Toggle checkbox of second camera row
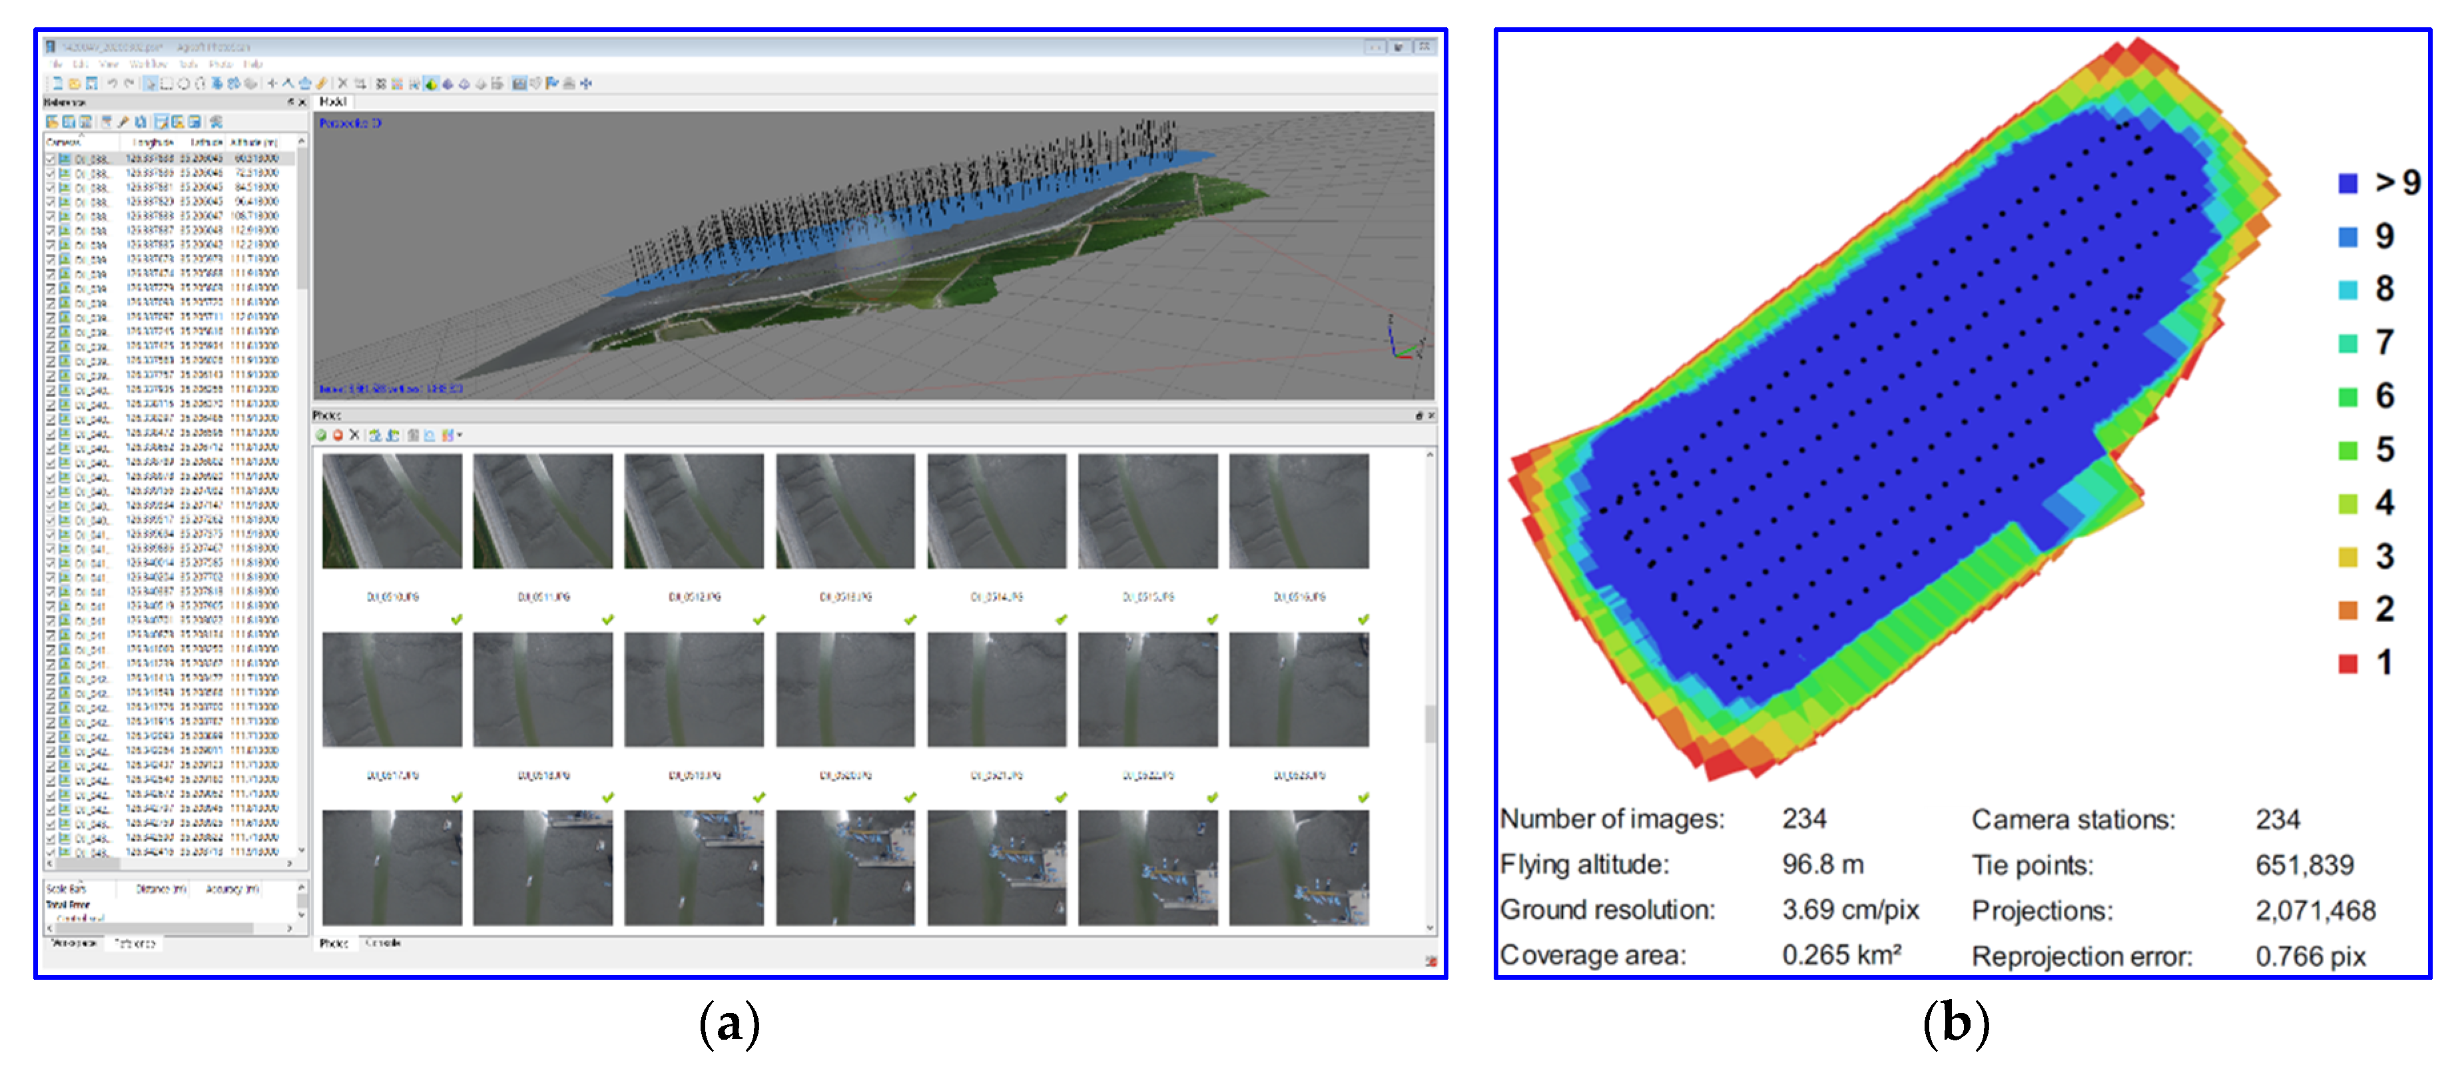Viewport: 2464px width, 1067px height. tap(51, 173)
